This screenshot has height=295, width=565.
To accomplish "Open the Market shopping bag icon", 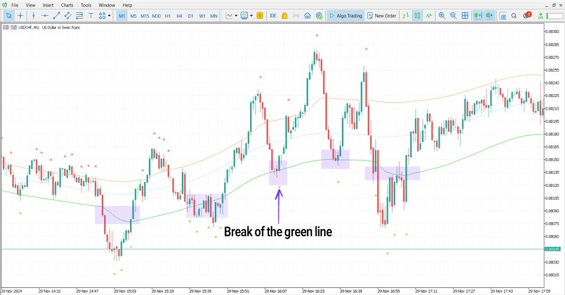I will pyautogui.click(x=284, y=16).
